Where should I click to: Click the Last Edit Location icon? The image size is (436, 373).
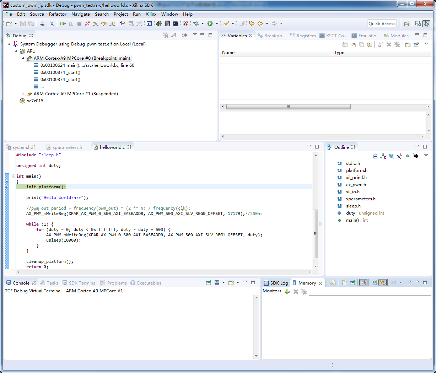[x=252, y=23]
